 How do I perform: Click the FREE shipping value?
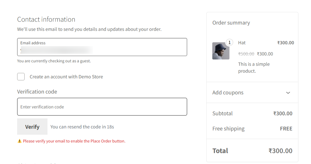click(286, 129)
